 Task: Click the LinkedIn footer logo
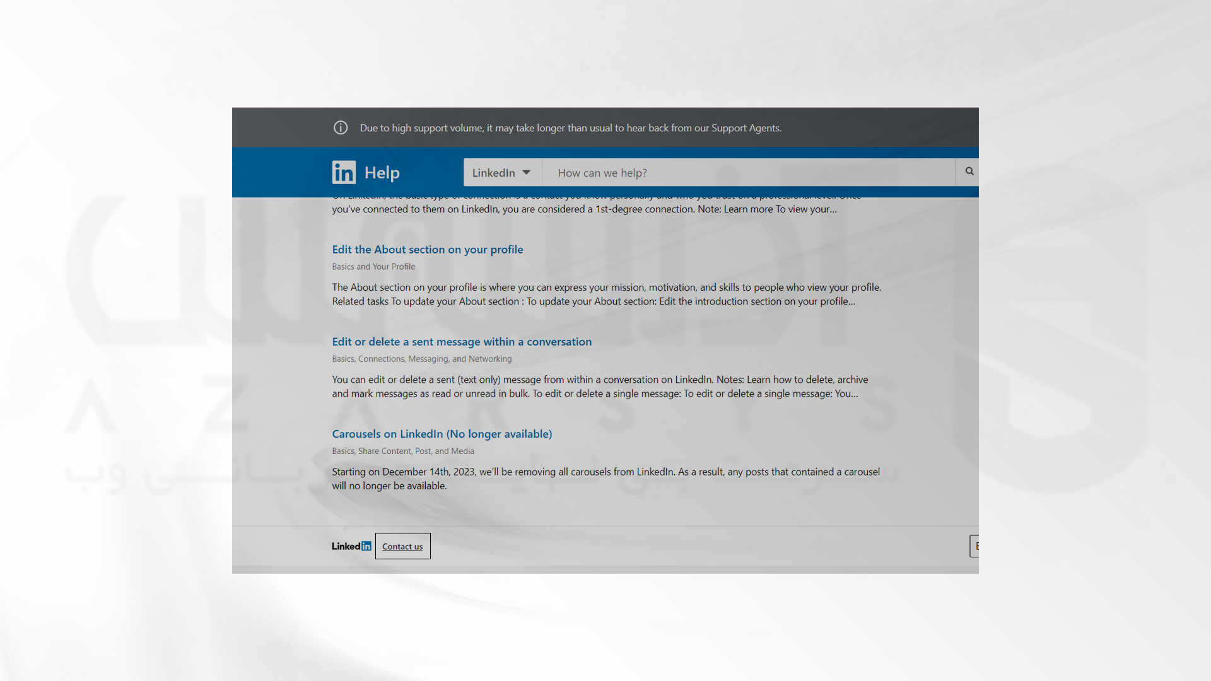[352, 546]
